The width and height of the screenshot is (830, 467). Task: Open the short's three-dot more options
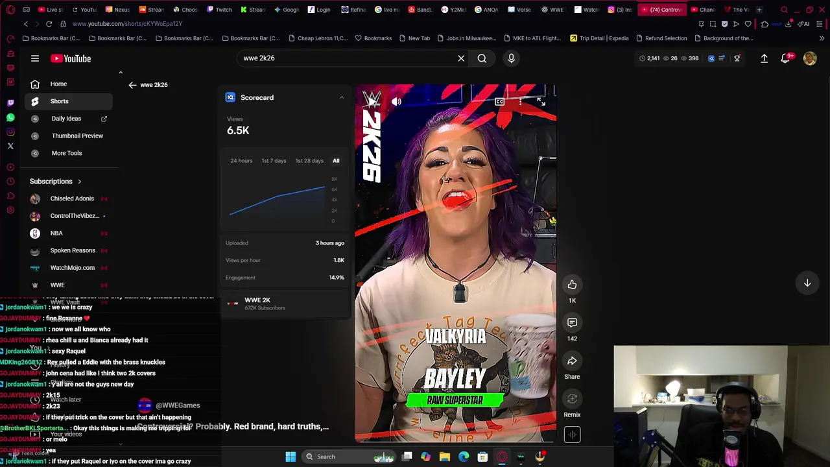(x=520, y=102)
